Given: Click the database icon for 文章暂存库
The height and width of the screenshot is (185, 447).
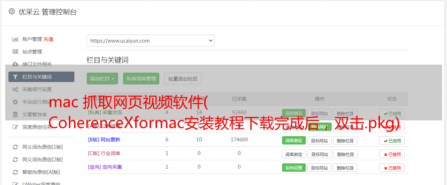Looking at the screenshot, I should coord(15,114).
